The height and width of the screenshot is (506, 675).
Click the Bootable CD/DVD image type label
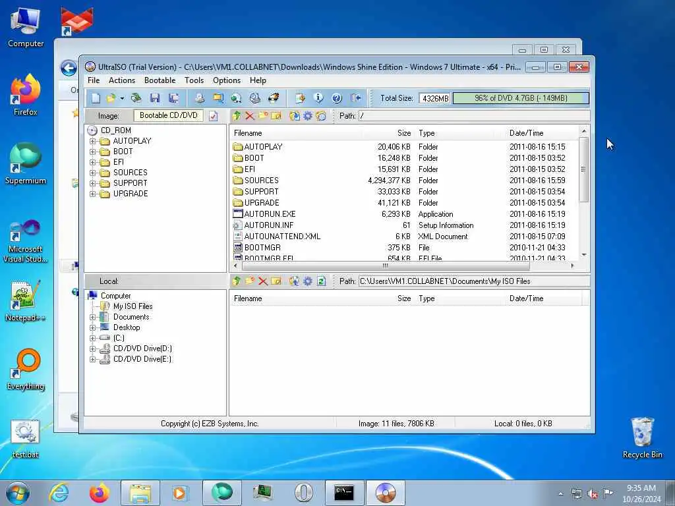tap(168, 115)
